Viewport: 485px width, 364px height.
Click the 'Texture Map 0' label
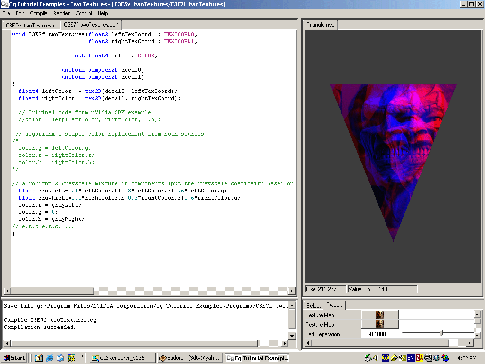pos(322,315)
